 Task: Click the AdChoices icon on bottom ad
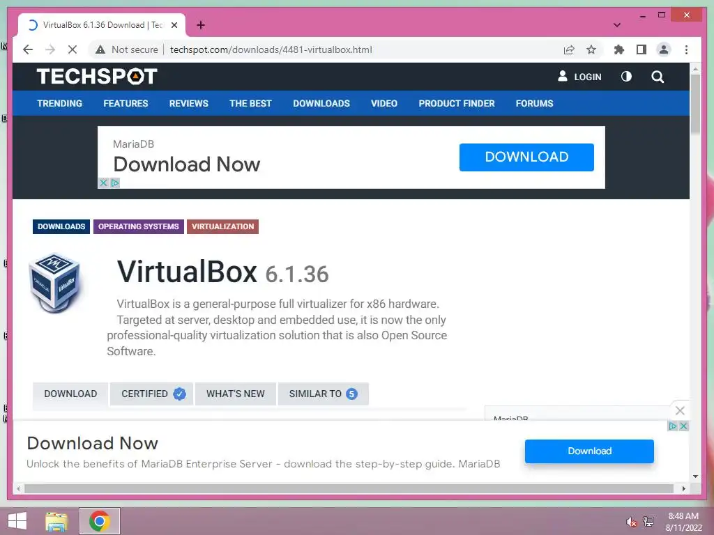point(673,426)
